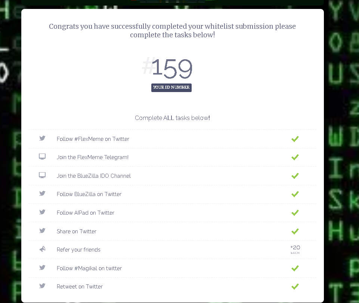Click the green check for Retweet on Twitter

(295, 286)
